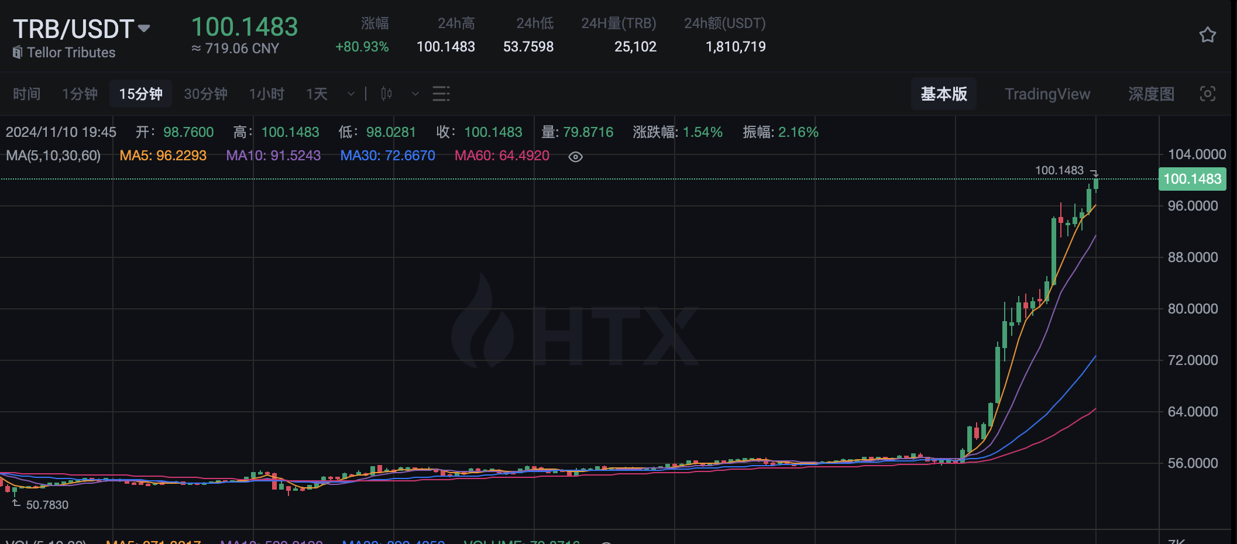Expand more time intervals after 1天
This screenshot has height=544, width=1237.
[351, 94]
